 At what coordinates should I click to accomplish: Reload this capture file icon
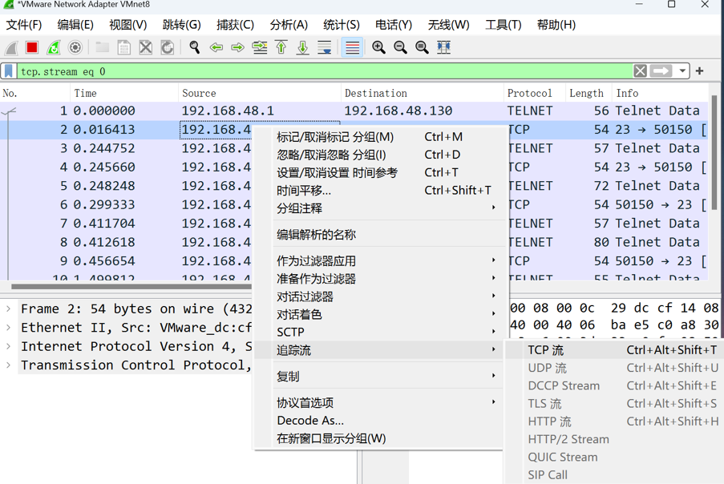167,47
